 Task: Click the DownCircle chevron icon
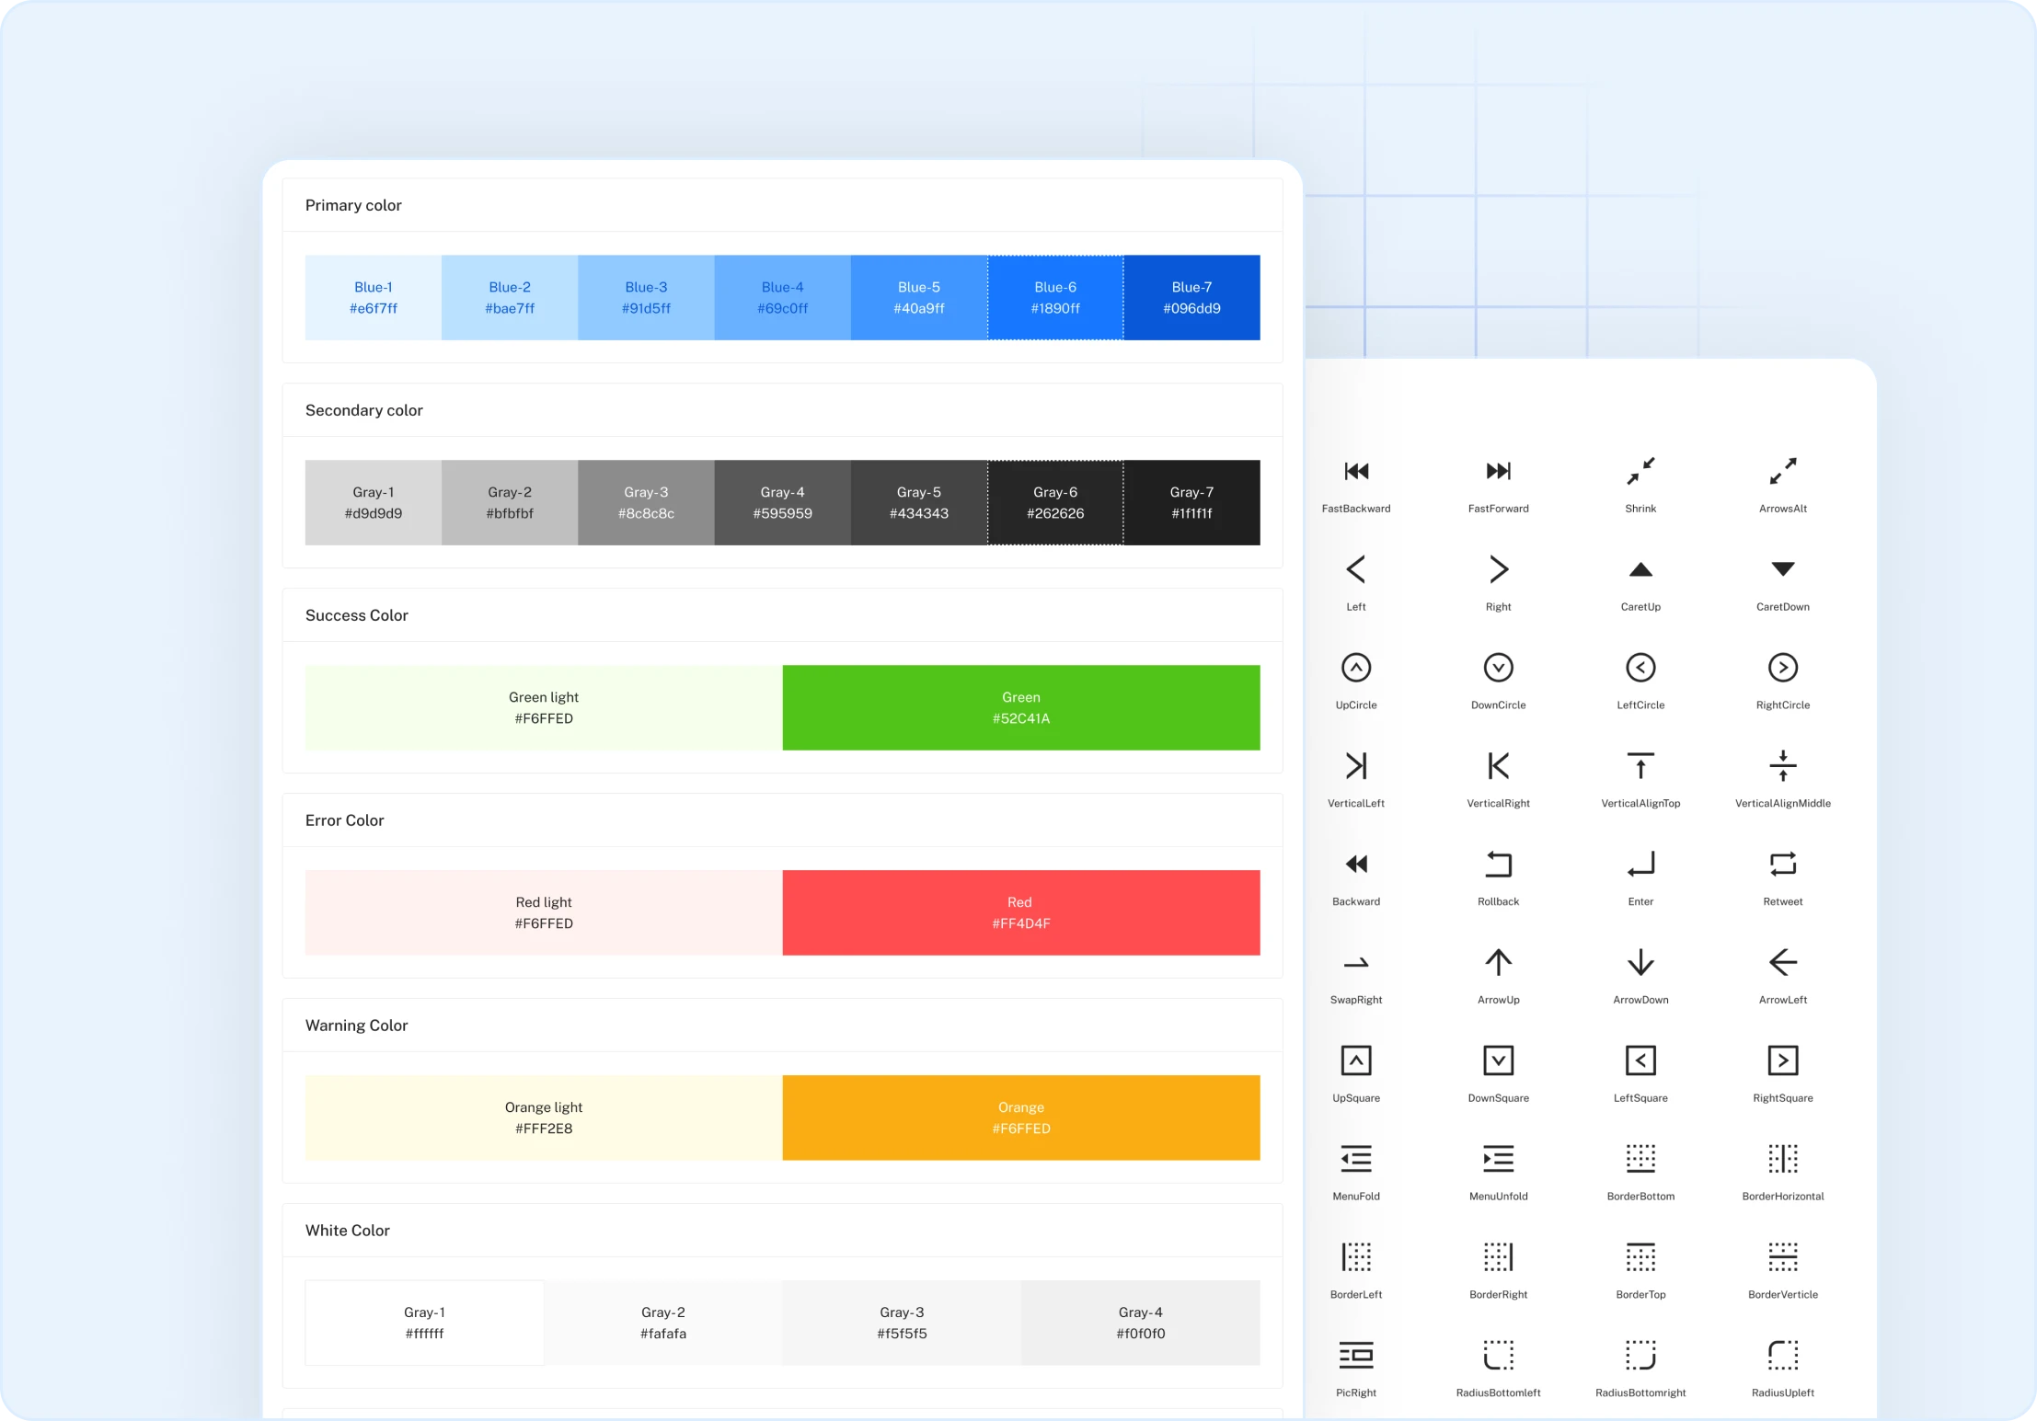pos(1498,668)
